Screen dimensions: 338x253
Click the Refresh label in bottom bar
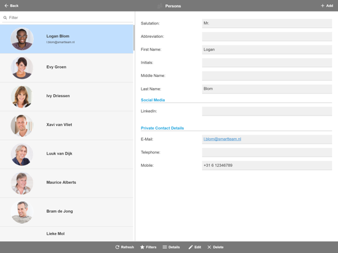tap(127, 247)
